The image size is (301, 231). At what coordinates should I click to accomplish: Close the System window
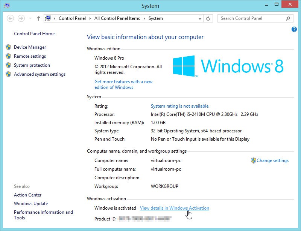pyautogui.click(x=290, y=4)
